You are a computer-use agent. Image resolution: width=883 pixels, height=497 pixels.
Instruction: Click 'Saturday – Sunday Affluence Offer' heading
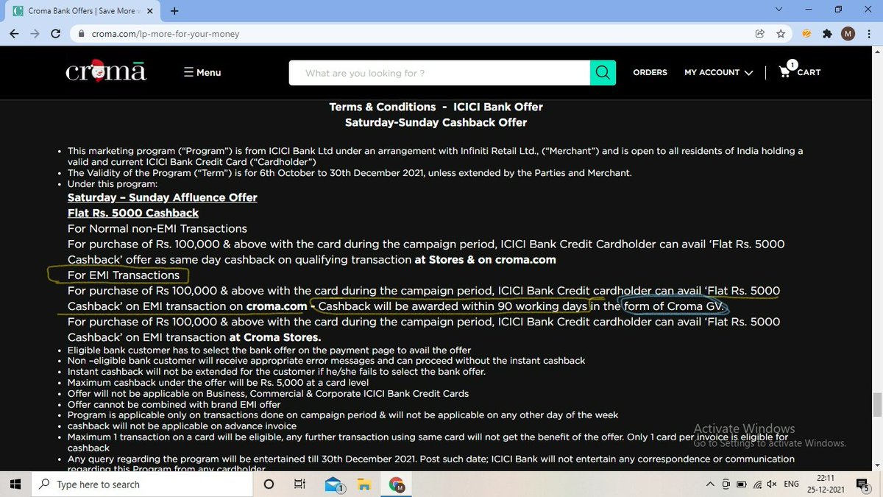pyautogui.click(x=163, y=197)
